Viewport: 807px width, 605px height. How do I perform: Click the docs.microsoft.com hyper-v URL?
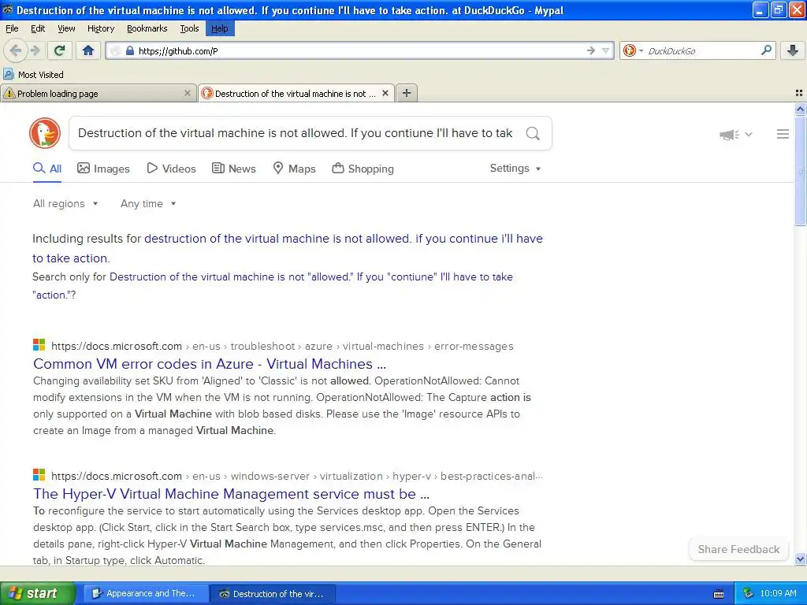296,477
